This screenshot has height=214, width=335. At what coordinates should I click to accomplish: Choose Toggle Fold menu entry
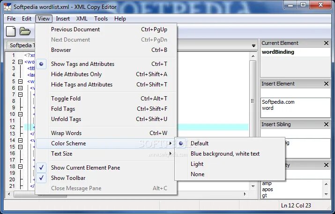(106, 99)
